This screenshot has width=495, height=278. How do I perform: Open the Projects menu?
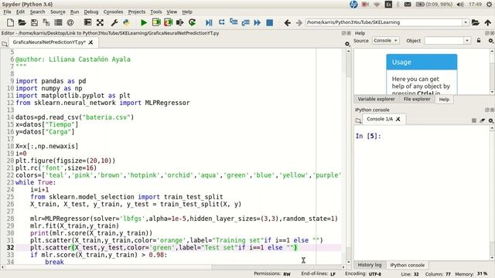pos(137,12)
